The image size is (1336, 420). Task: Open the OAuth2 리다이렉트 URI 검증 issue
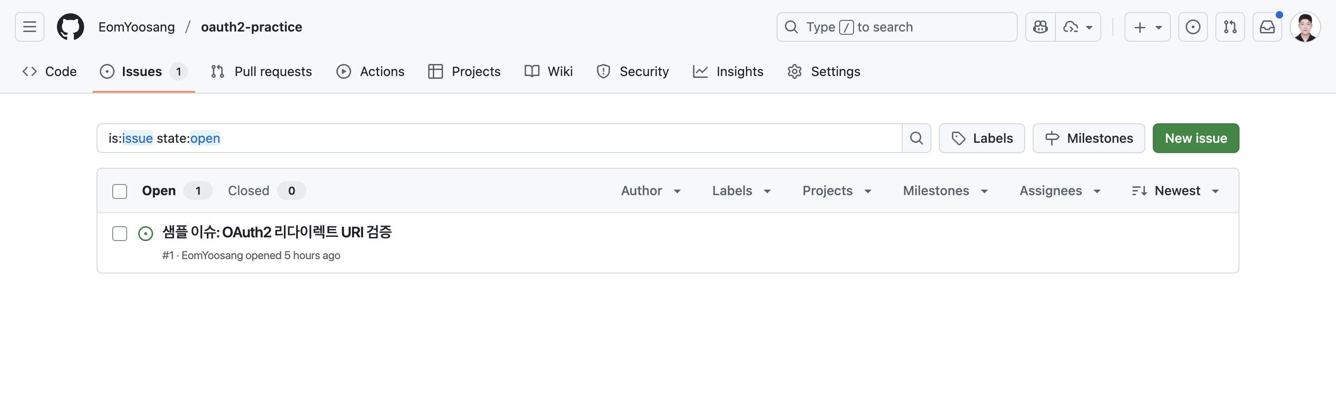[x=277, y=232]
